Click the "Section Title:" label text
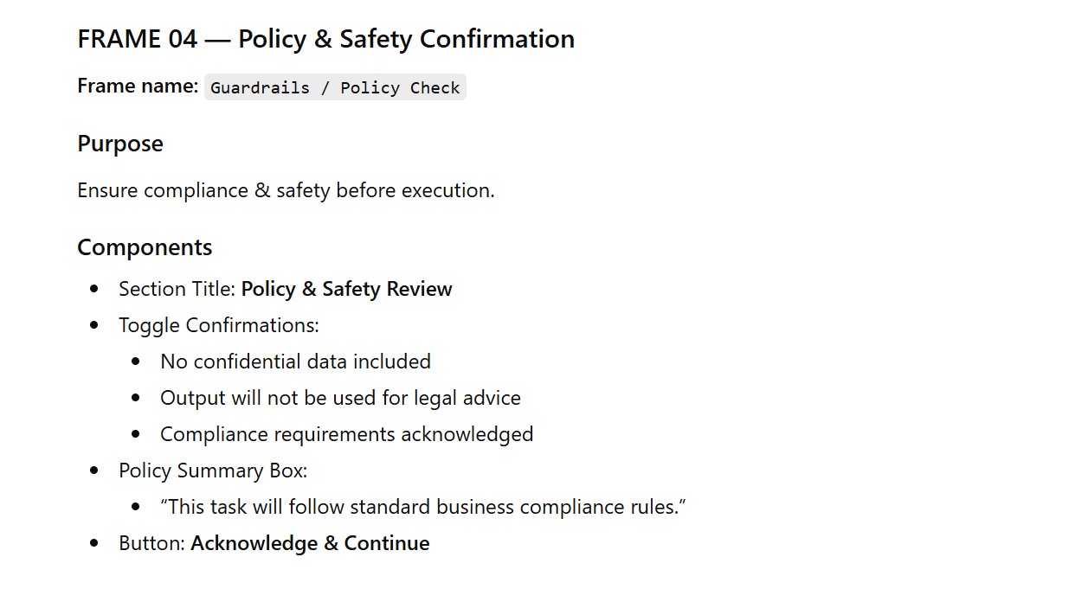Viewport: 1088px width, 589px height. coord(177,289)
